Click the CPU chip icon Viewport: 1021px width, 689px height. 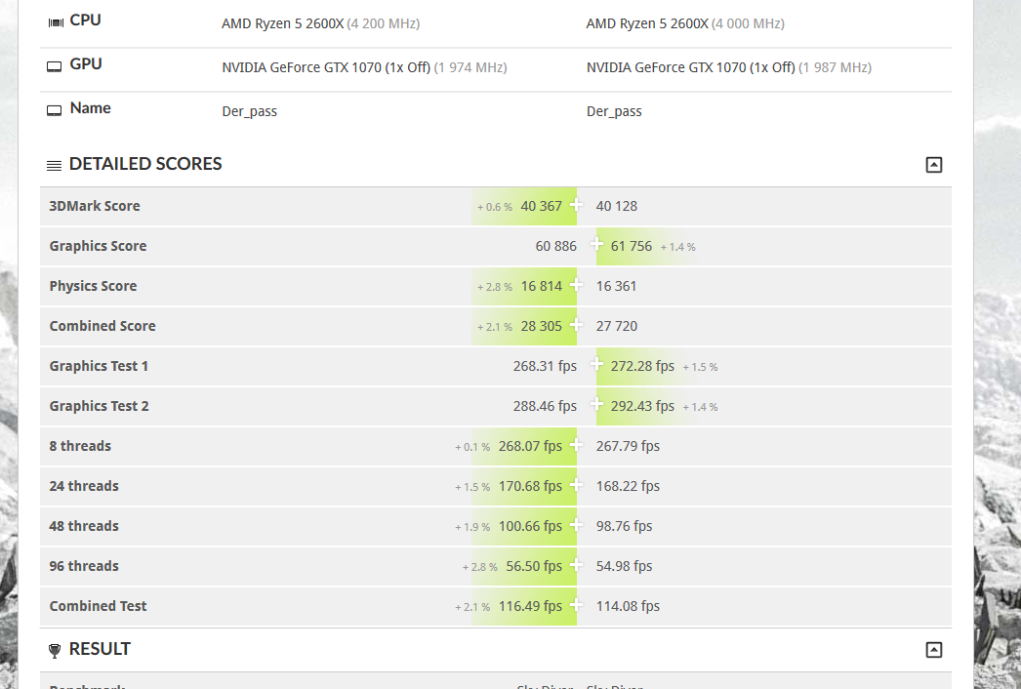click(56, 22)
